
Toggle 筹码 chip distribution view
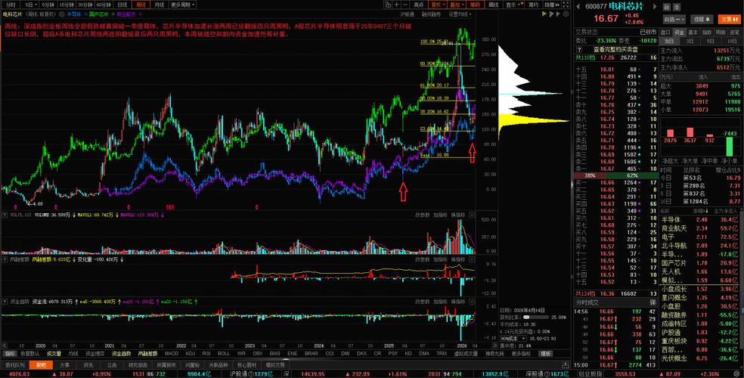(475, 5)
